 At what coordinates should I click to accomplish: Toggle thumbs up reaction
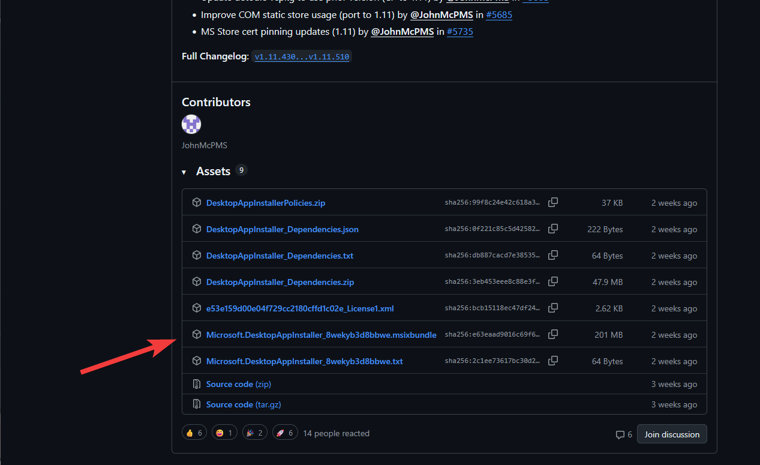click(194, 433)
